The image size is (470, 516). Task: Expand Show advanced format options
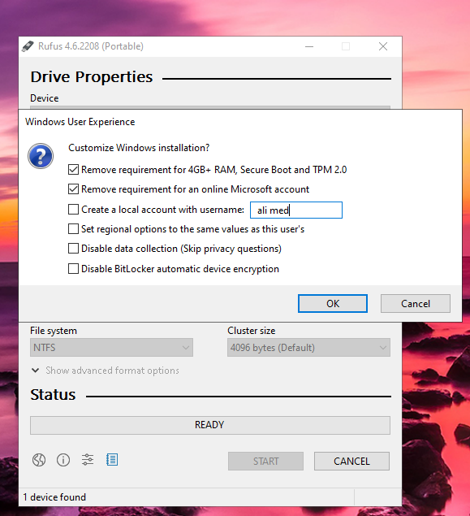pyautogui.click(x=106, y=371)
